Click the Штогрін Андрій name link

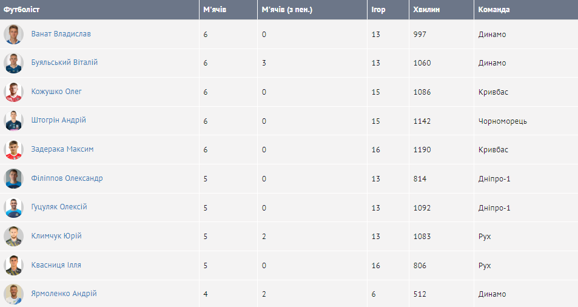[58, 120]
